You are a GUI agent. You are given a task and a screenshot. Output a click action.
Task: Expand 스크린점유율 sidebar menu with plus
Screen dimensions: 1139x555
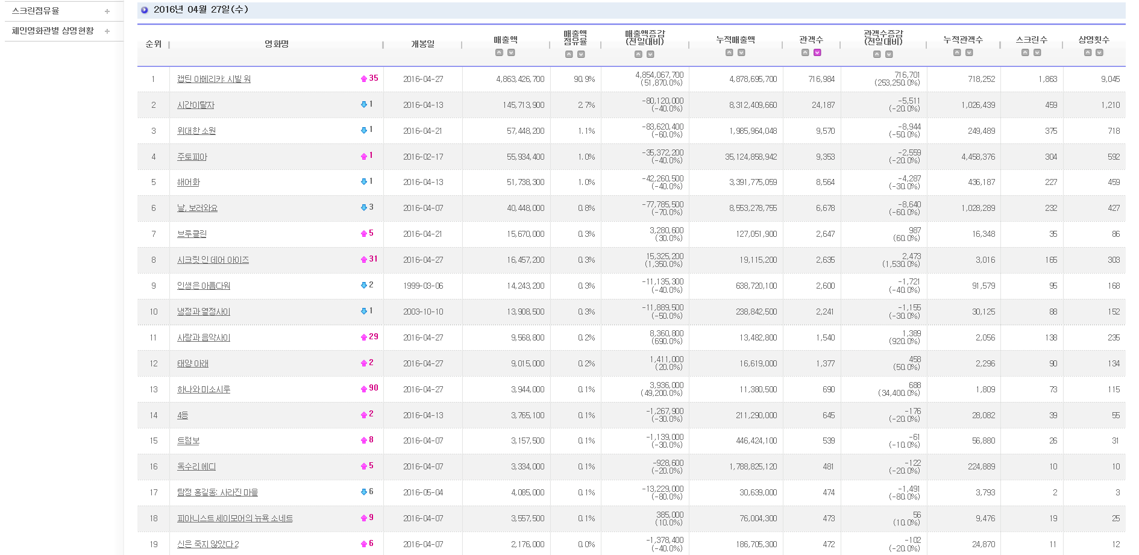[x=107, y=11]
